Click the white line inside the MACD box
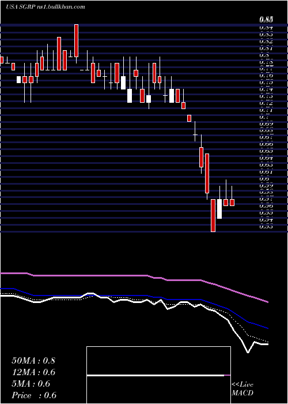 156,375
